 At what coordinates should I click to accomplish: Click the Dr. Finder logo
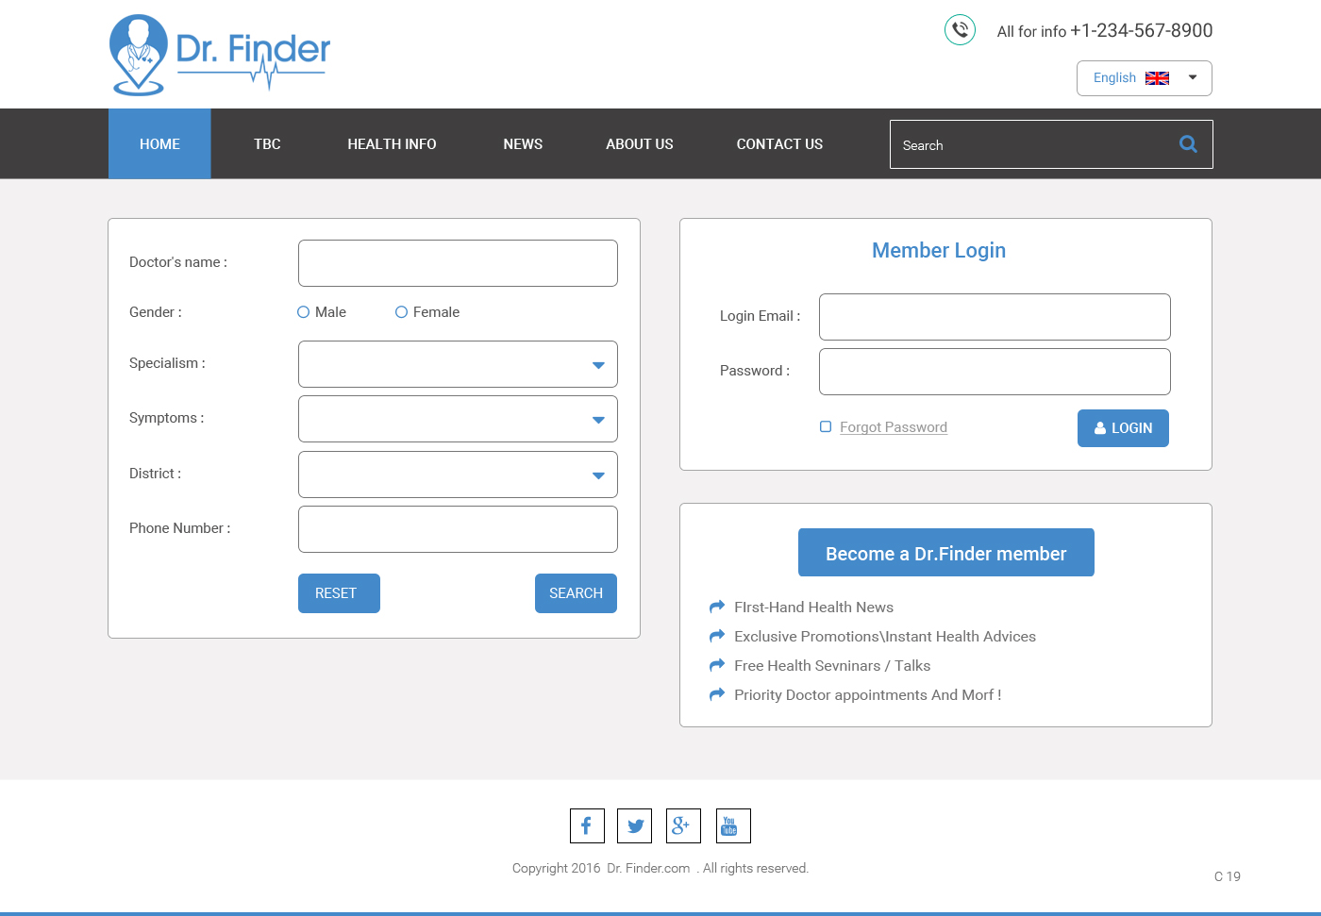click(x=220, y=55)
